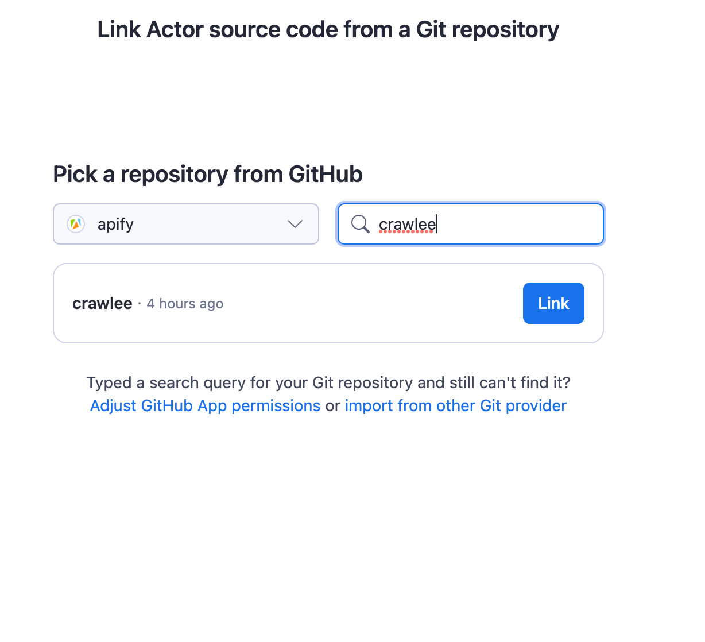The width and height of the screenshot is (705, 642).
Task: Click the page title about linking Actor source
Action: point(328,29)
